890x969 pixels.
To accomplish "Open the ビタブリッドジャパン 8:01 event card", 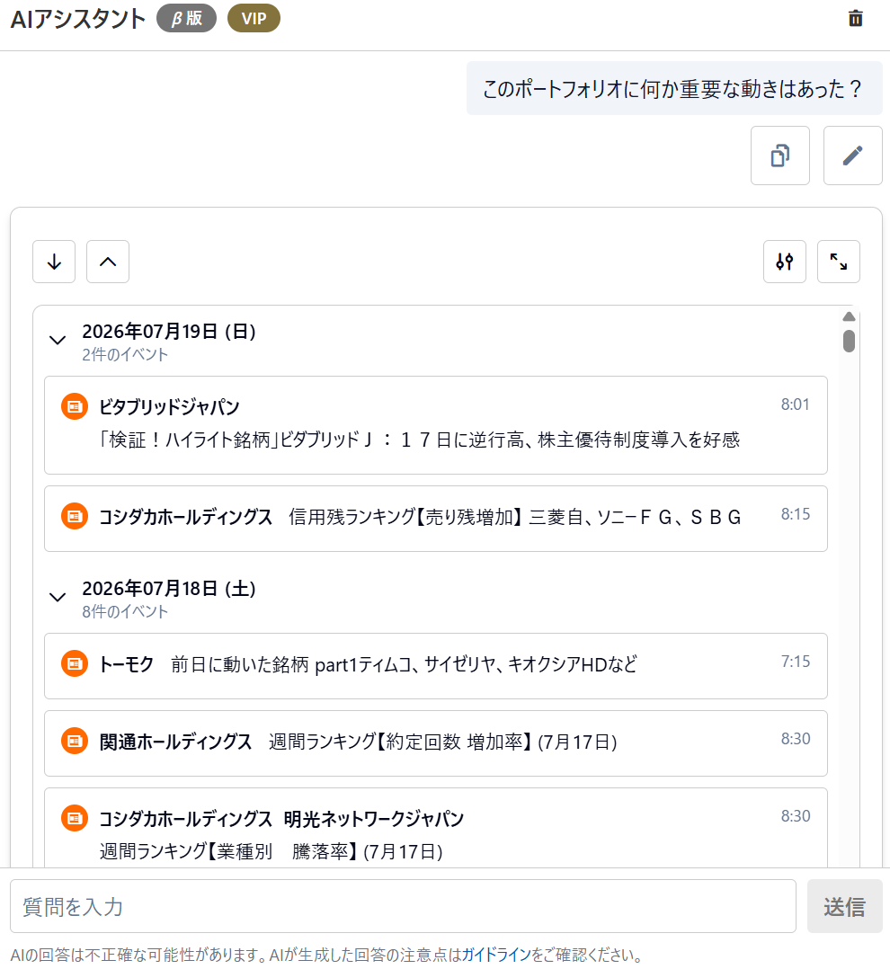I will click(436, 425).
